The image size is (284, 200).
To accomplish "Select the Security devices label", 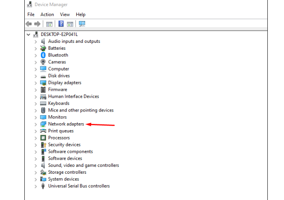I will tap(64, 145).
